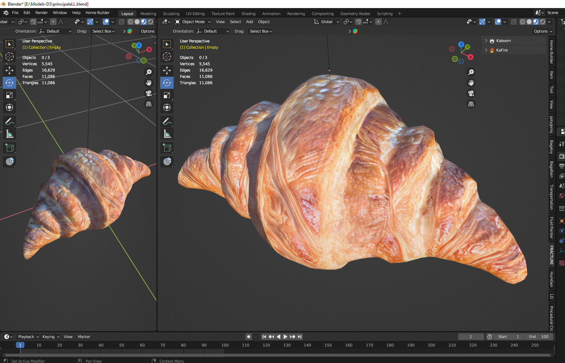Click the current frame field in timeline

pyautogui.click(x=471, y=337)
